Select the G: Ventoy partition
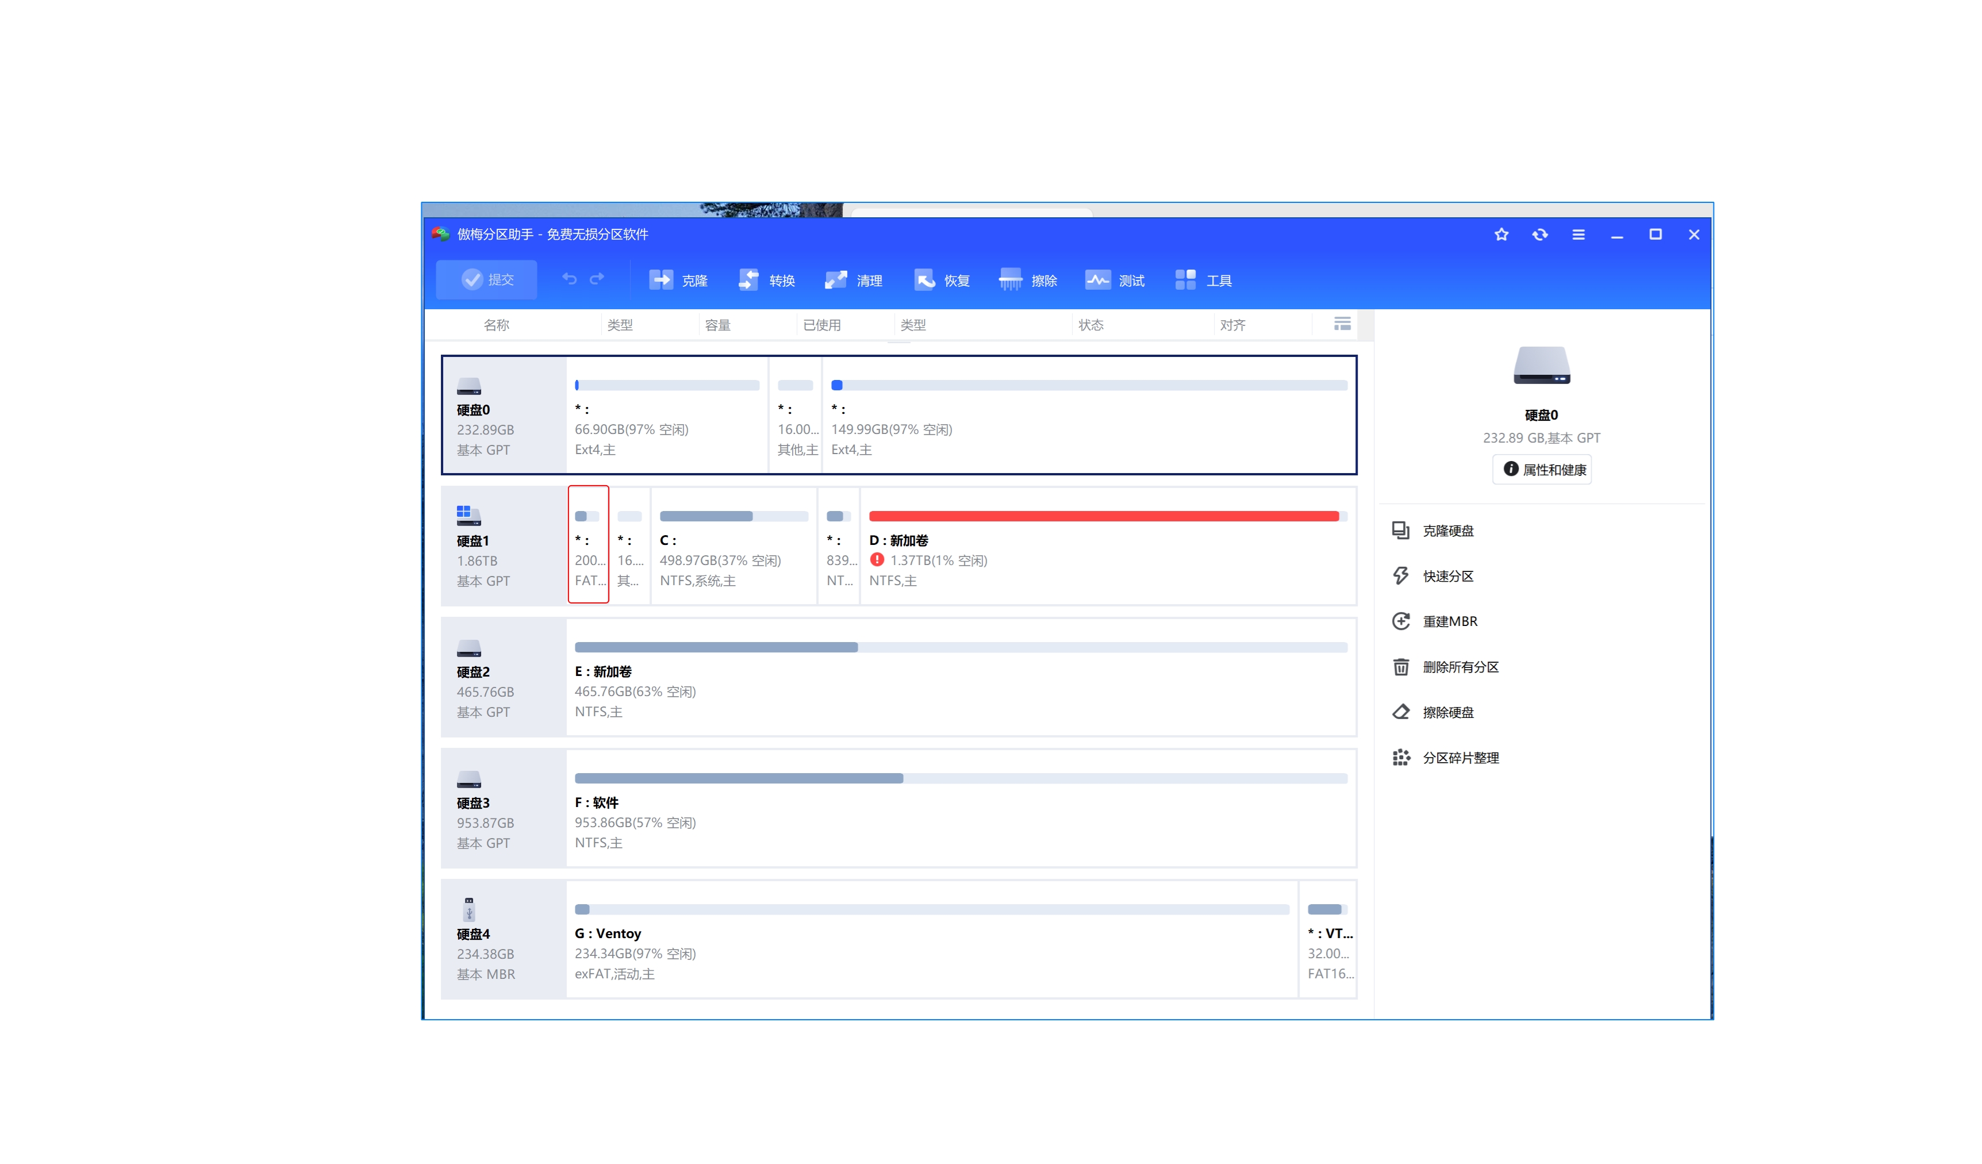1982x1164 pixels. (x=932, y=939)
